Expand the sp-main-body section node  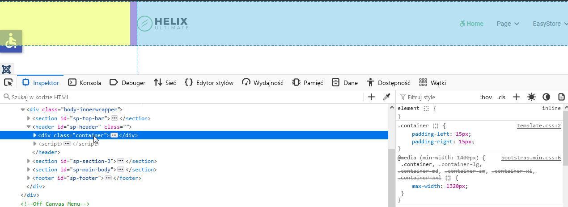pyautogui.click(x=29, y=170)
